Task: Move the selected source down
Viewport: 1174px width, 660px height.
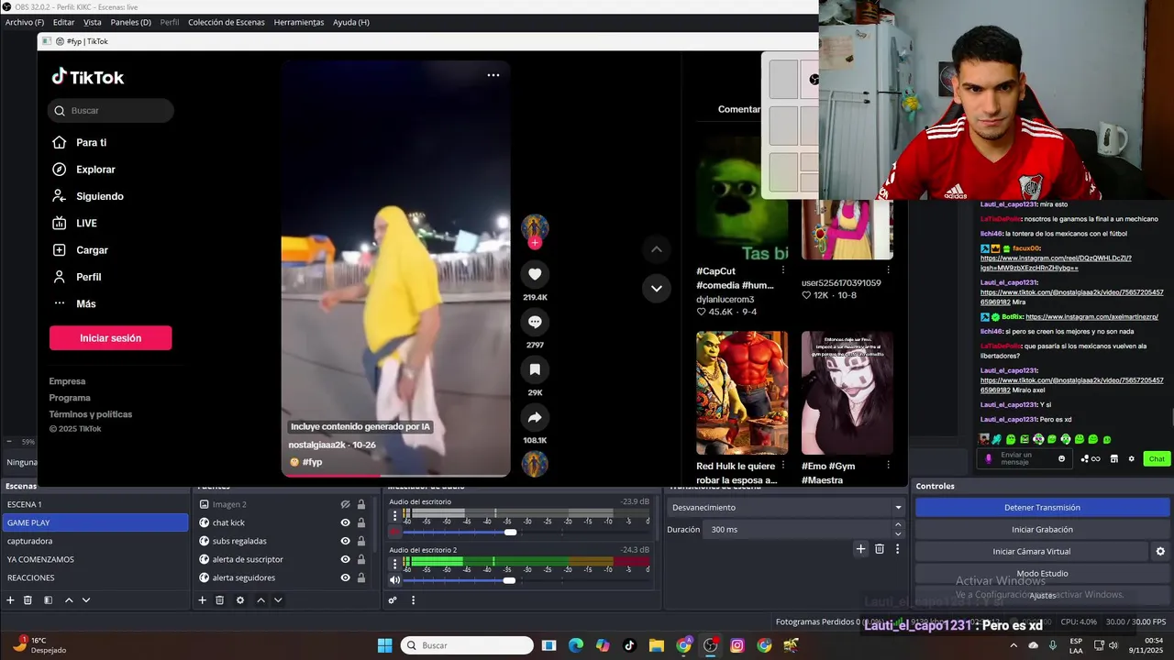Action: point(278,600)
